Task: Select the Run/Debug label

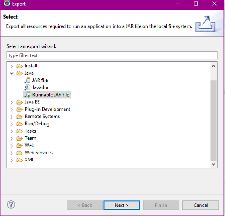Action: (x=37, y=124)
